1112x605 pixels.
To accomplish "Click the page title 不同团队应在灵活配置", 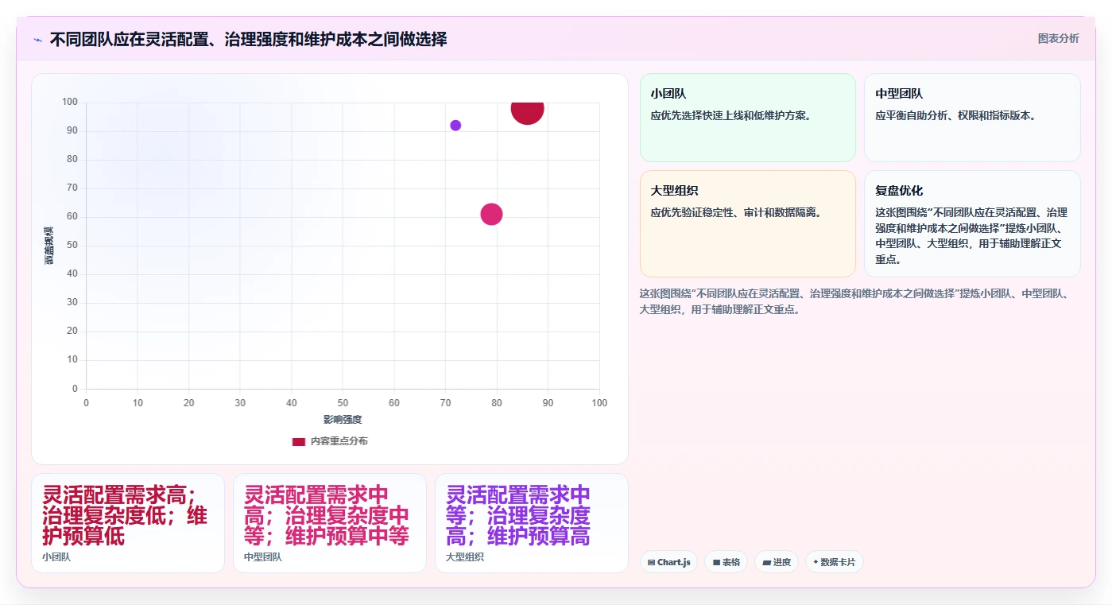I will (248, 39).
